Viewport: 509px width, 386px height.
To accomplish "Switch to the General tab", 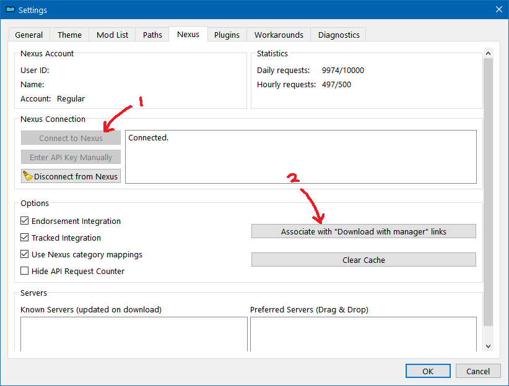I will tap(29, 35).
